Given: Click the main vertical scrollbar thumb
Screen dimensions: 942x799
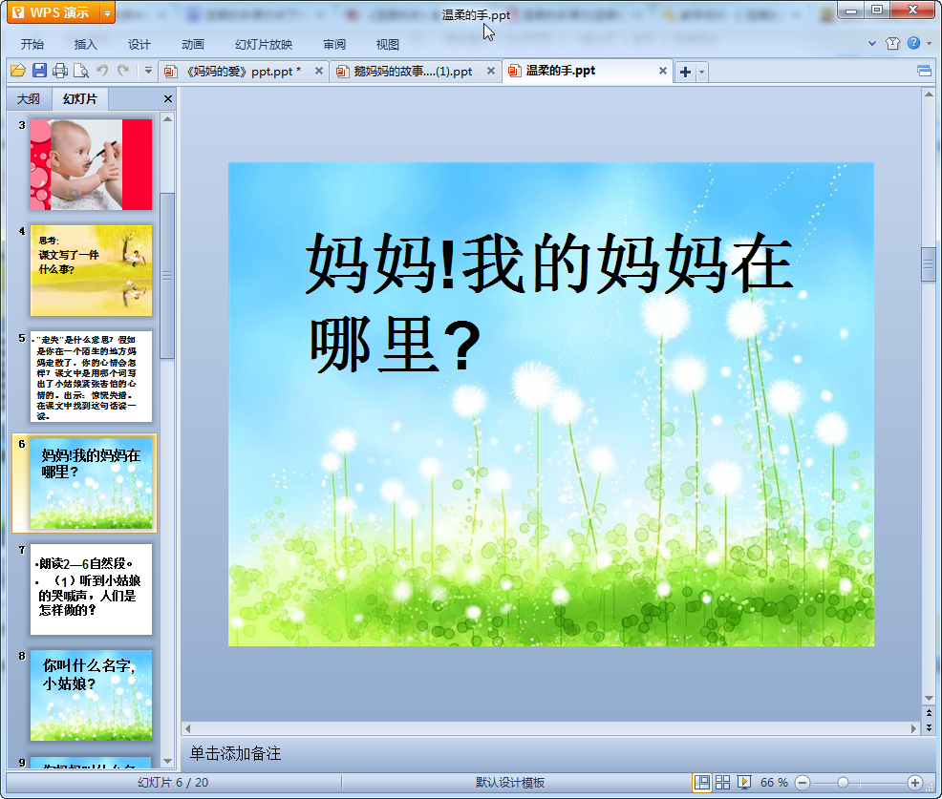Looking at the screenshot, I should (x=929, y=264).
